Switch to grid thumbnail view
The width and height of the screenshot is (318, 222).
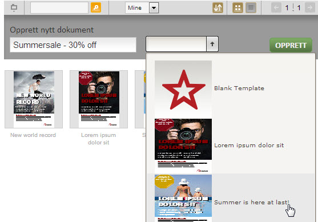pyautogui.click(x=238, y=7)
